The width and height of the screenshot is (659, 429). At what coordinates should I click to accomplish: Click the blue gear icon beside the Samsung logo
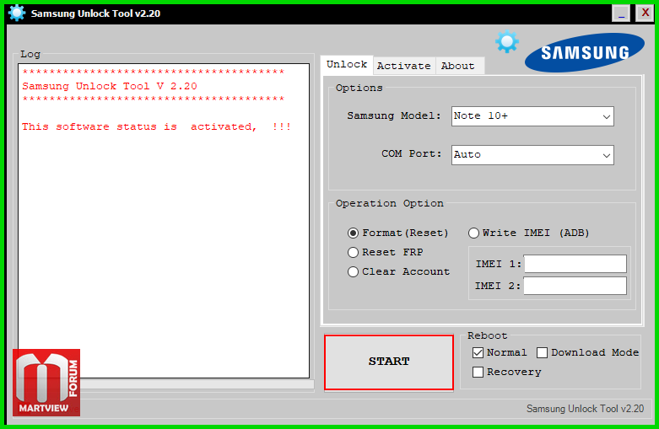(x=507, y=41)
